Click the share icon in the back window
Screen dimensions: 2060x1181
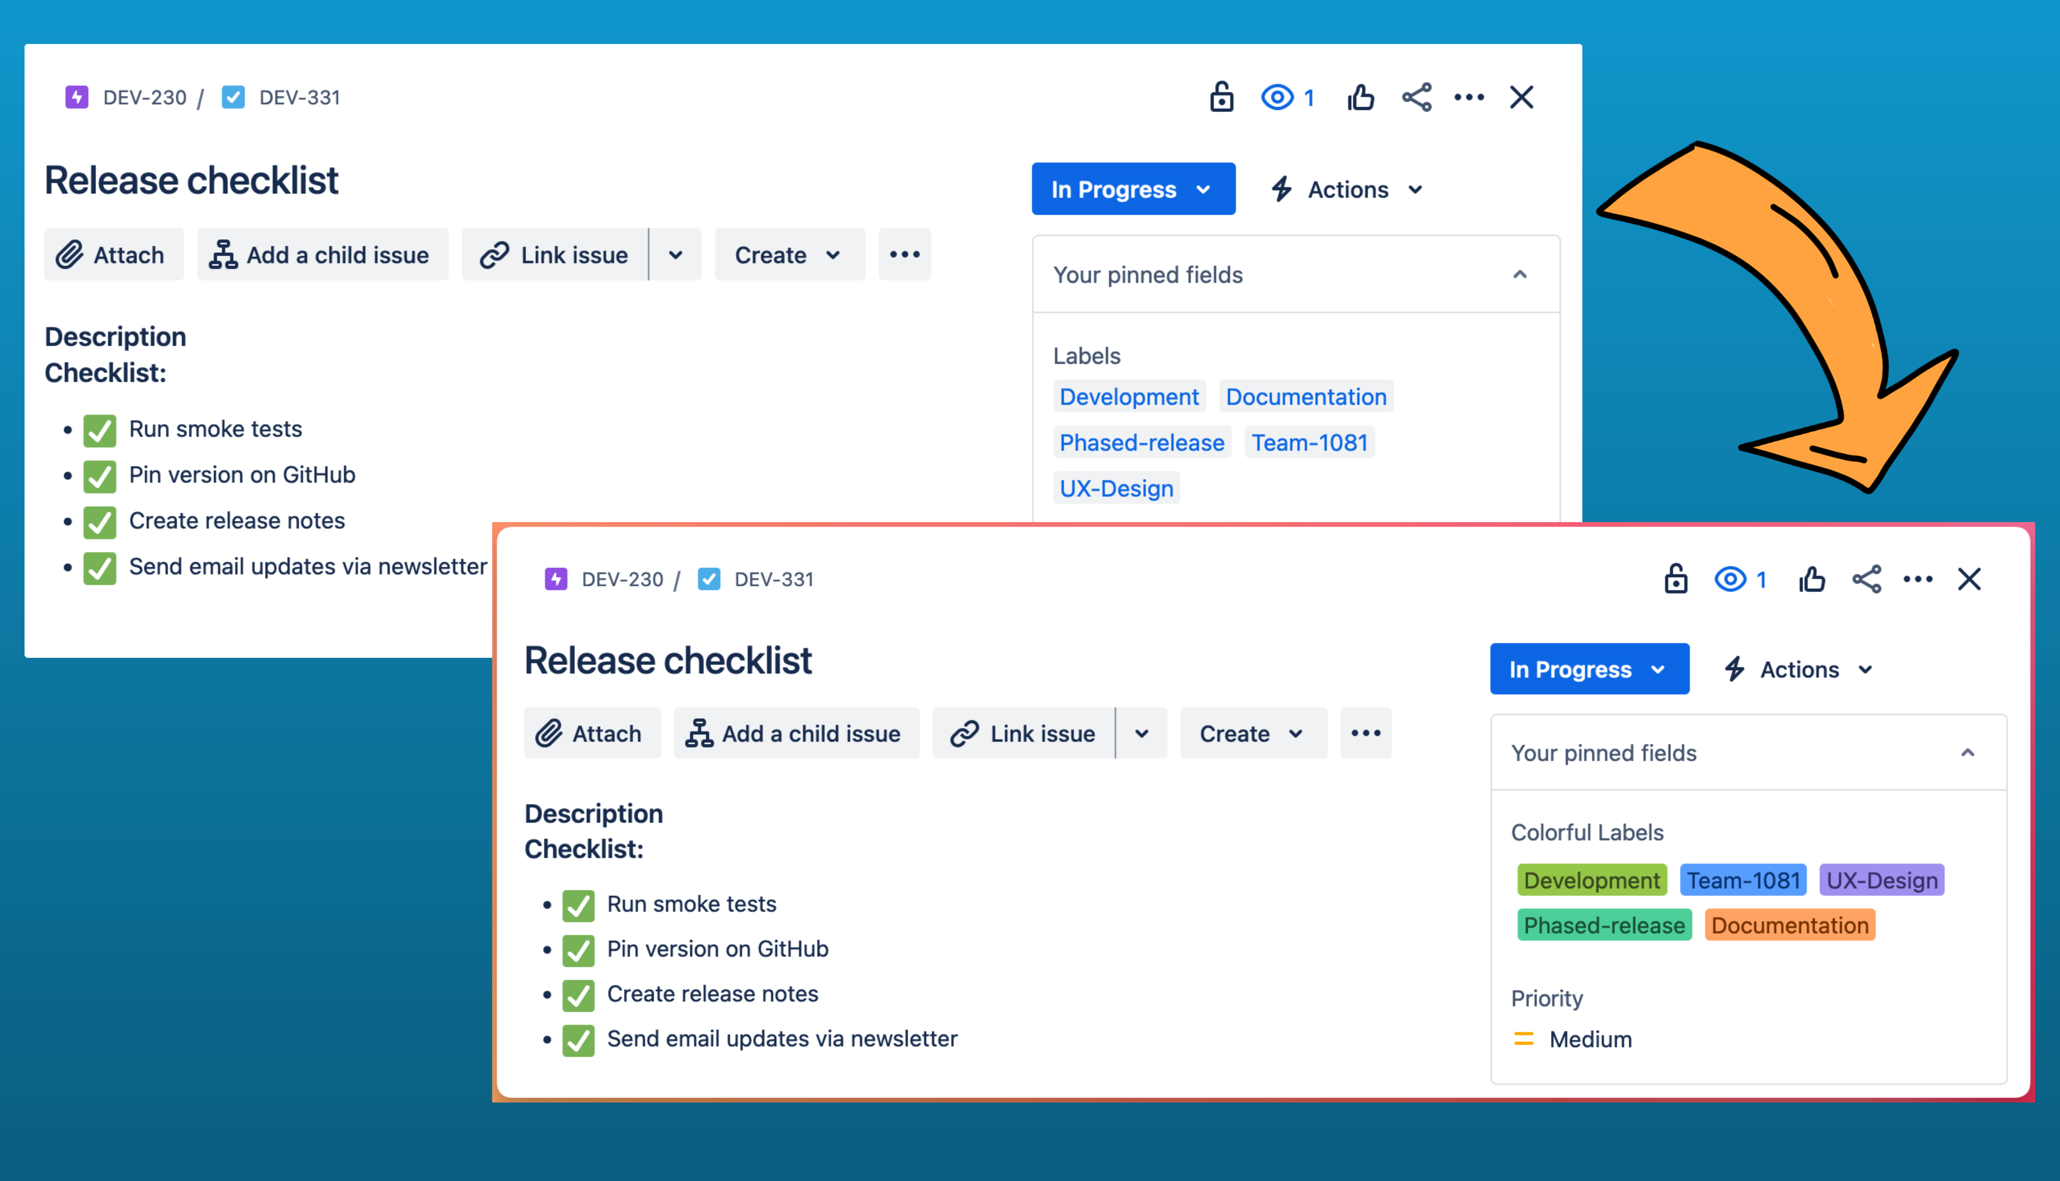(1417, 97)
